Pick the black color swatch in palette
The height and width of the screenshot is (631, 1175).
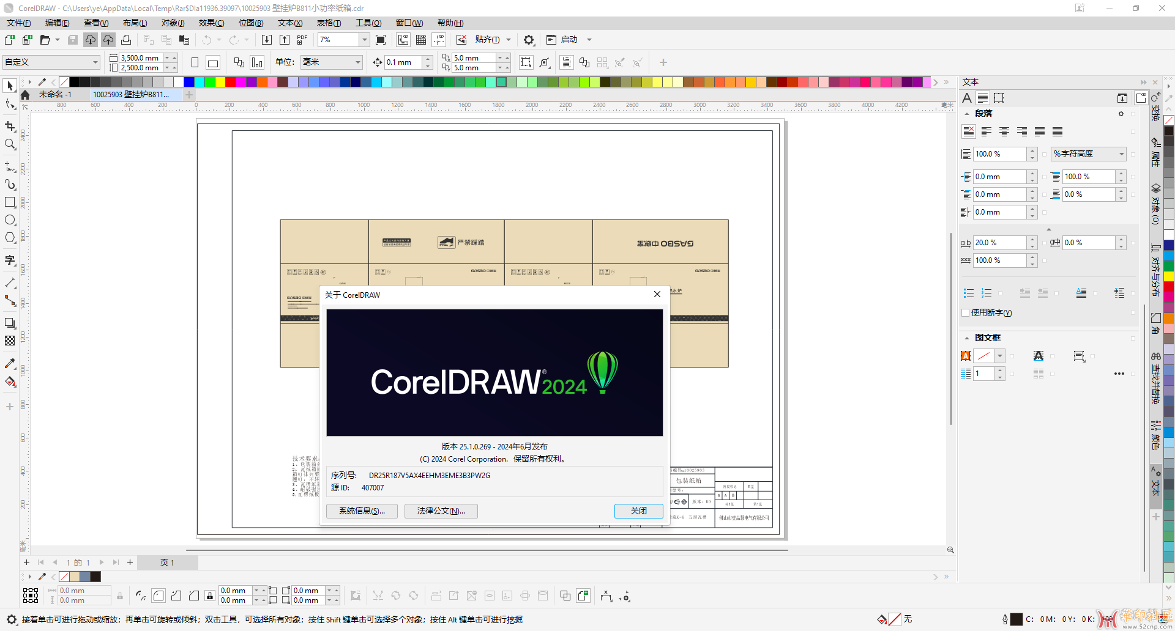click(x=74, y=82)
